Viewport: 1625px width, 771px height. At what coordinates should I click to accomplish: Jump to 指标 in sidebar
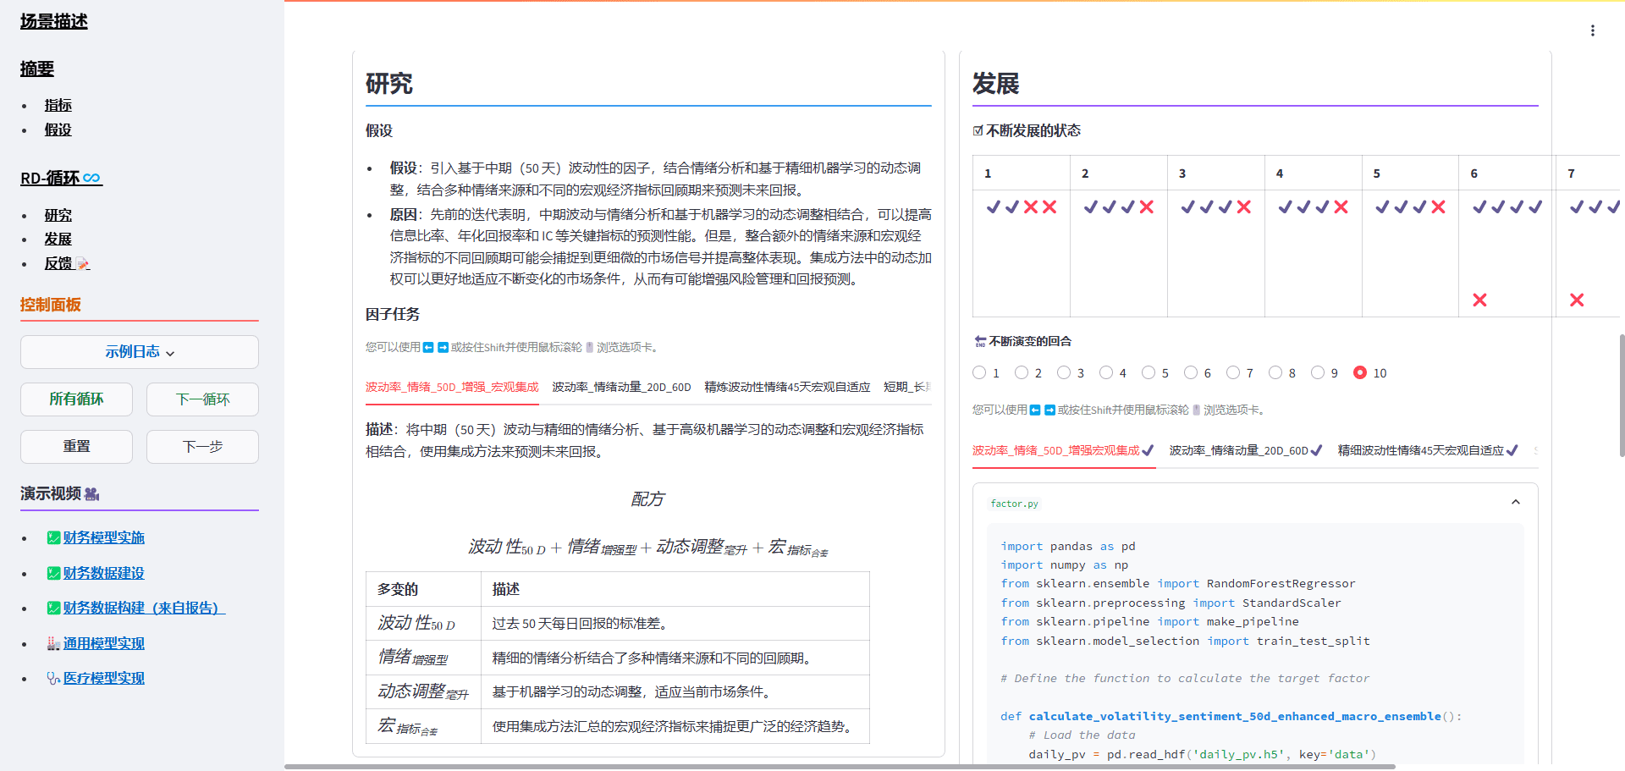click(58, 105)
